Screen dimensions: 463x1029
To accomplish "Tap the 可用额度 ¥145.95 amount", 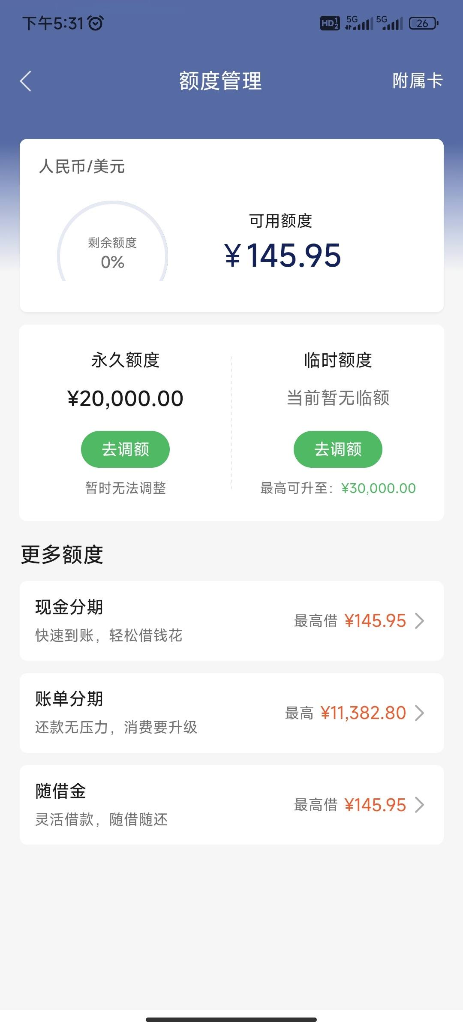I will click(x=283, y=256).
